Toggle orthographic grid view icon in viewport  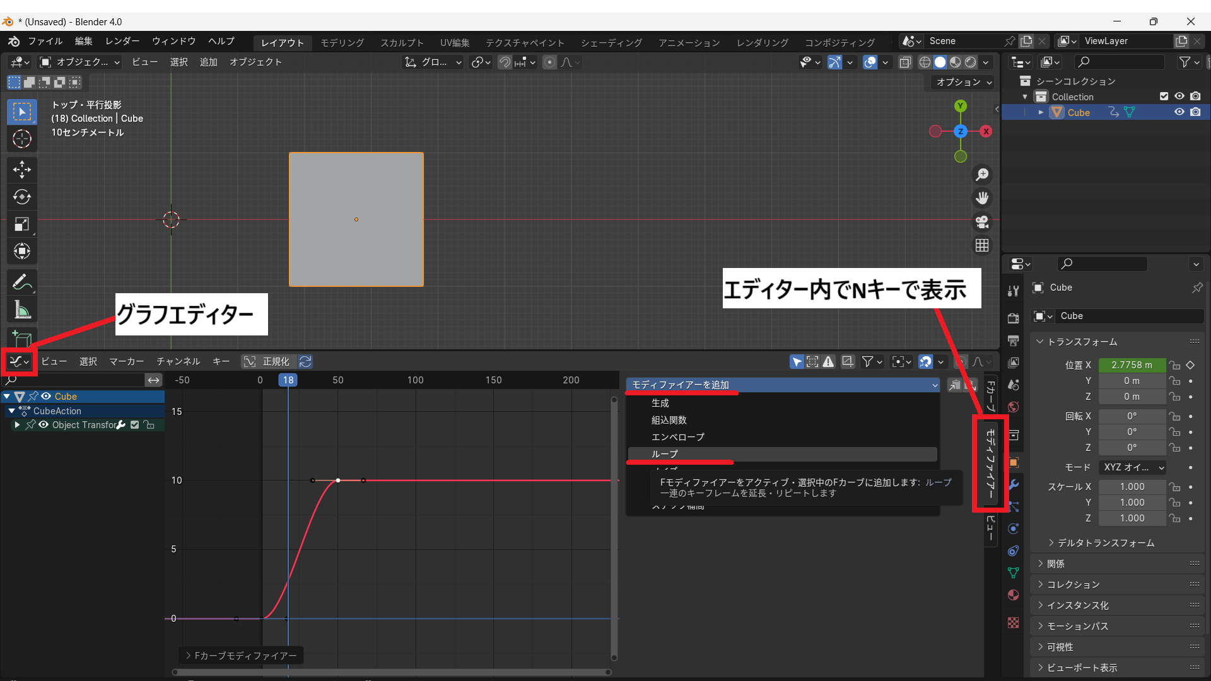(982, 245)
